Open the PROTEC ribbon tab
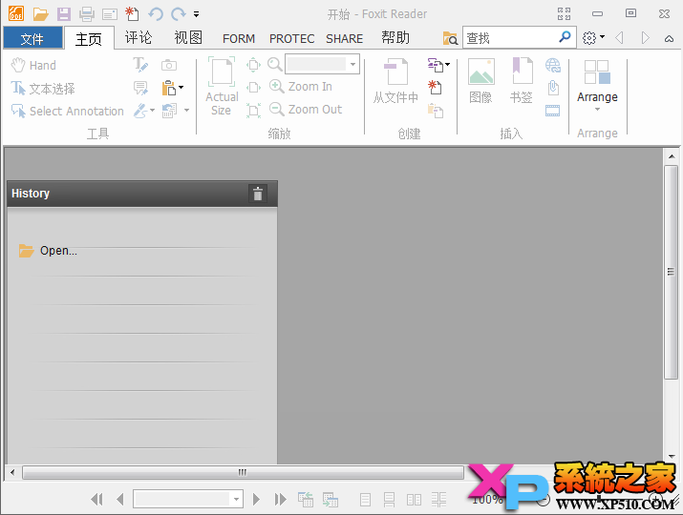683x515 pixels. pyautogui.click(x=291, y=39)
